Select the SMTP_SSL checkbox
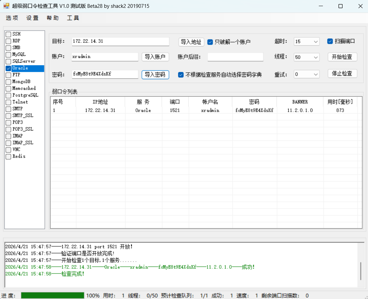Viewport: 368px width, 299px height. coord(8,116)
